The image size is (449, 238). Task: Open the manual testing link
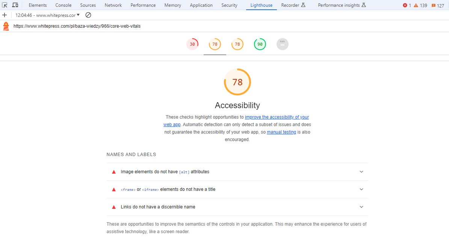[x=281, y=132]
